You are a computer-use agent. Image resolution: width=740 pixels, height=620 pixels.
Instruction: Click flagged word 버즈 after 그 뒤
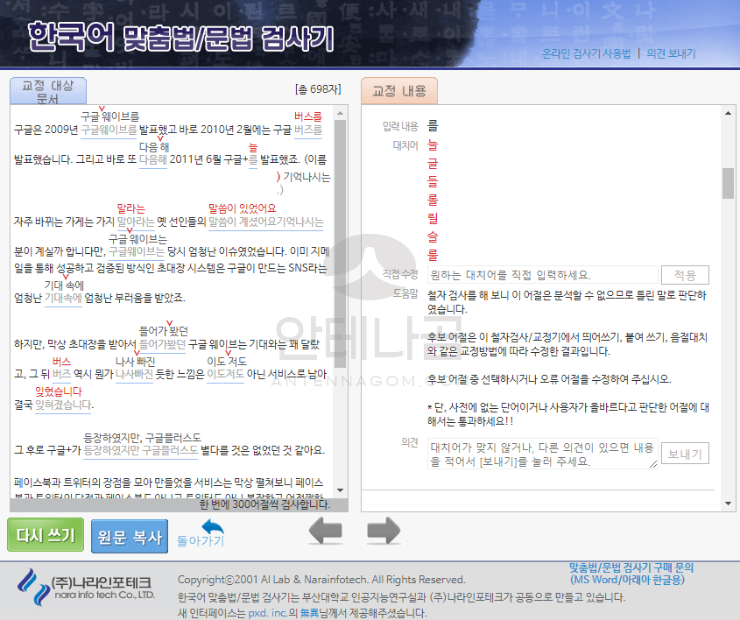61,374
